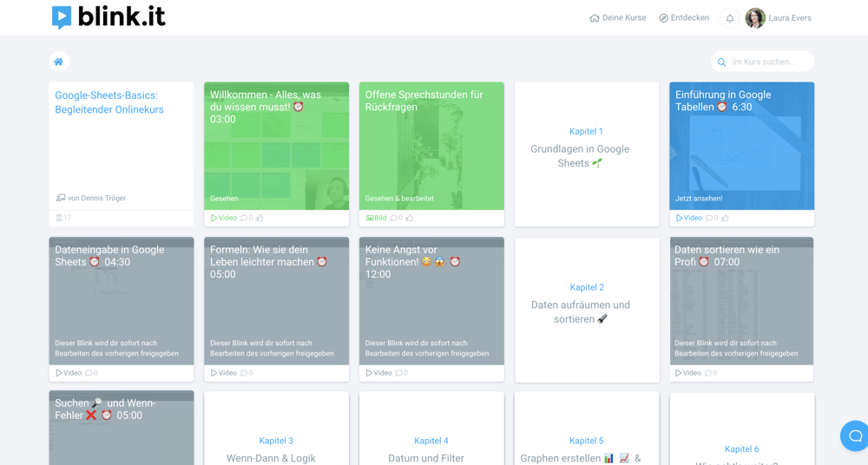Viewport: 868px width, 465px height.
Task: Open Kapitel 2 Daten aufräumen und sortieren
Action: tap(587, 310)
